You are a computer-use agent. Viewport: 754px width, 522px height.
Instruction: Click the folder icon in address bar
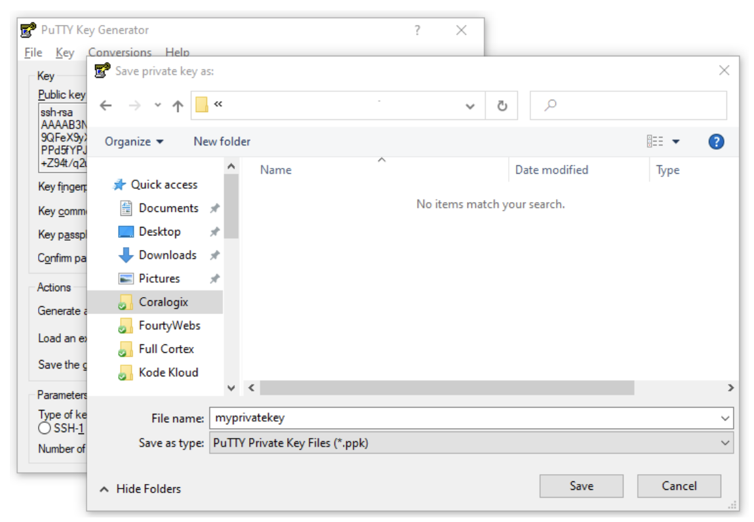pos(202,104)
